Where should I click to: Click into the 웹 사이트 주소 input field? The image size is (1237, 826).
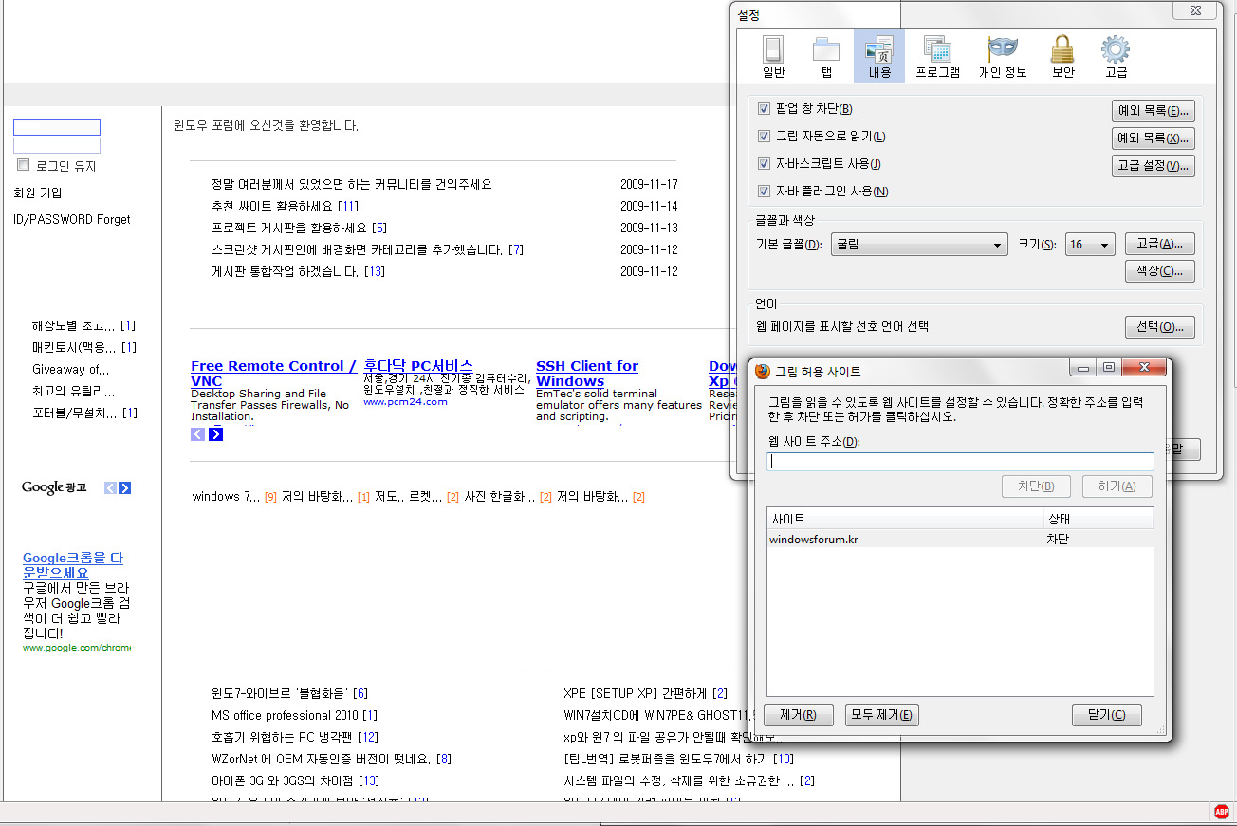(x=960, y=462)
